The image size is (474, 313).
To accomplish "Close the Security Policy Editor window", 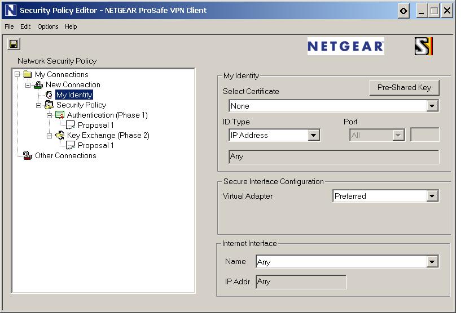I will point(447,11).
